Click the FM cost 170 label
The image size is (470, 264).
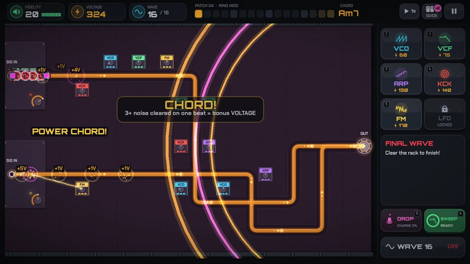[401, 126]
